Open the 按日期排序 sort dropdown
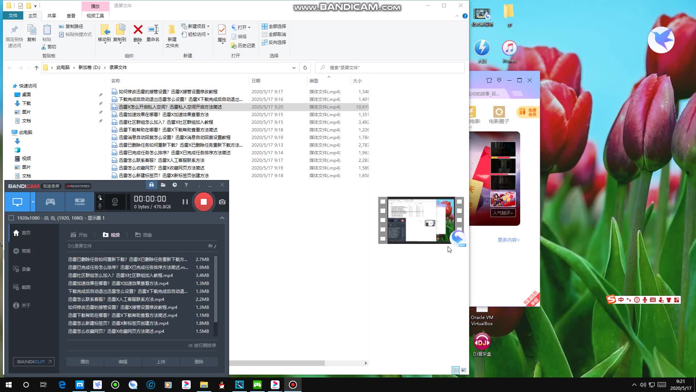696x392 pixels. (x=202, y=346)
